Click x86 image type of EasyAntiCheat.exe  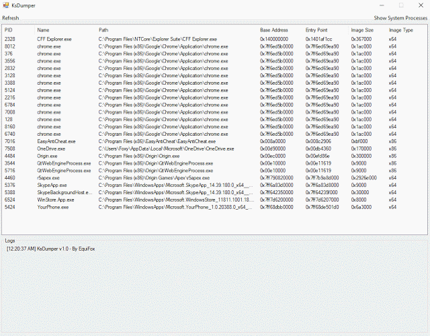coord(392,142)
